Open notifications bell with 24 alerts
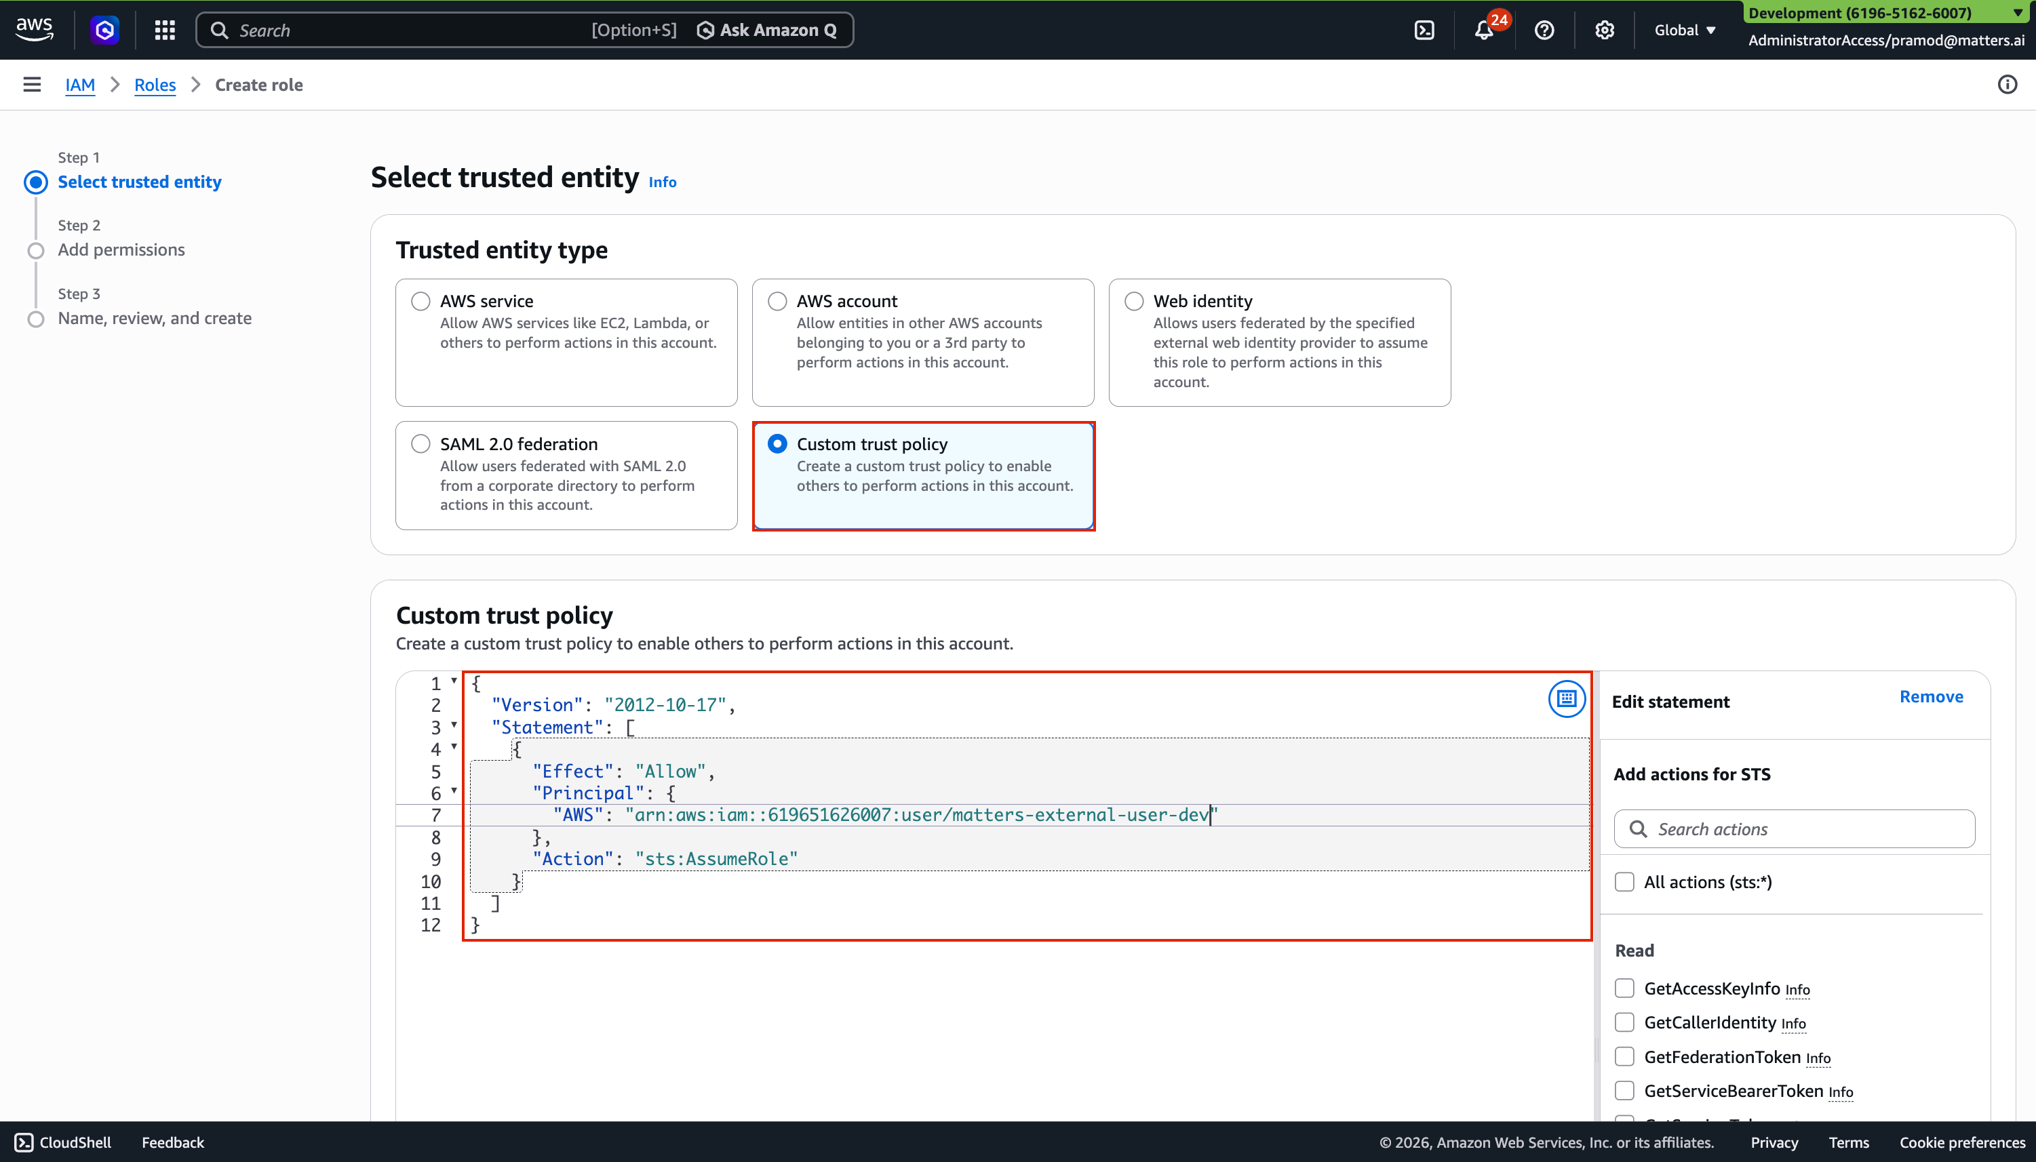 click(x=1483, y=31)
